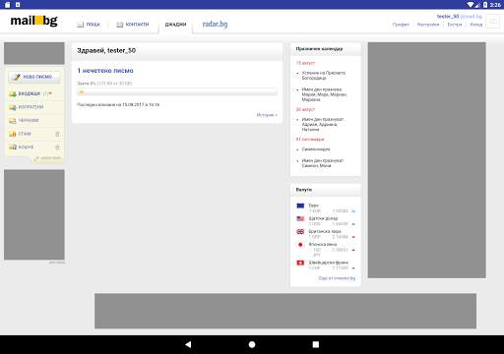Log out with the Изход link
This screenshot has height=354, width=504.
click(475, 25)
